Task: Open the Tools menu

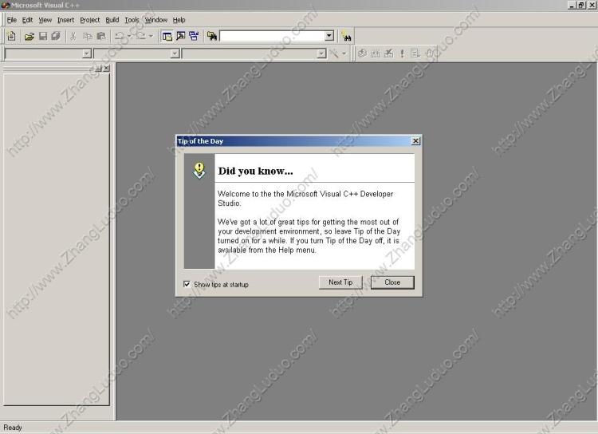Action: [x=132, y=20]
